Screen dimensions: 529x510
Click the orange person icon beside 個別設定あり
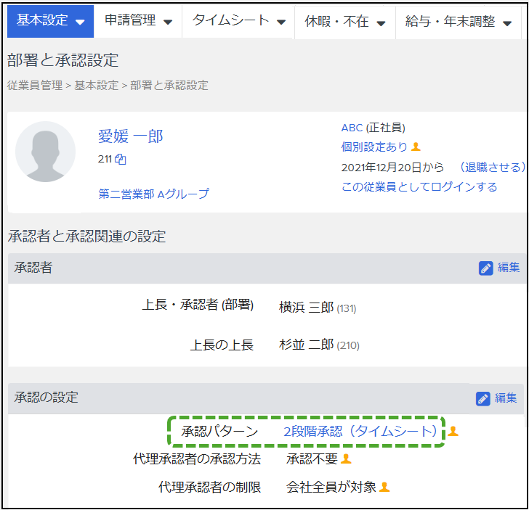pyautogui.click(x=416, y=147)
